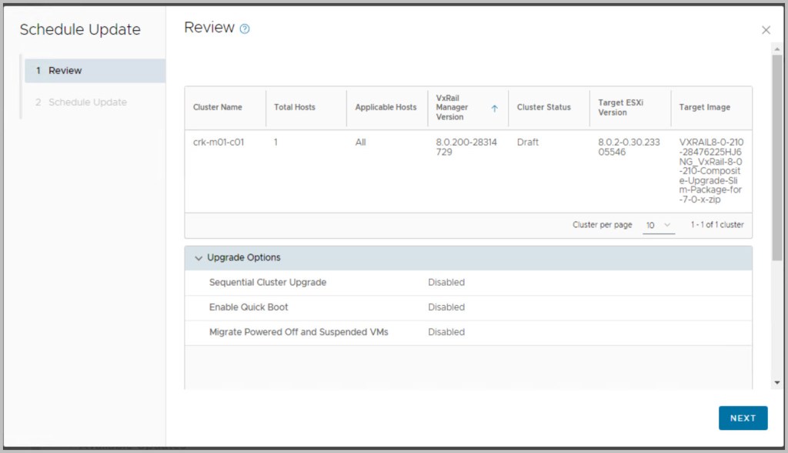Screen dimensions: 788x453
Task: Click the Applicable Hosts column header
Action: (386, 108)
